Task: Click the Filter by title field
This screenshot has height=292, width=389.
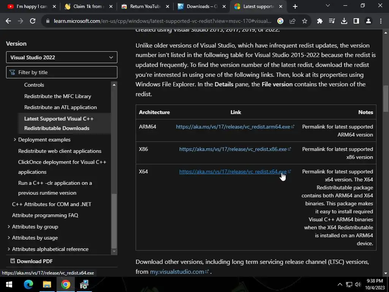Action: [x=62, y=72]
